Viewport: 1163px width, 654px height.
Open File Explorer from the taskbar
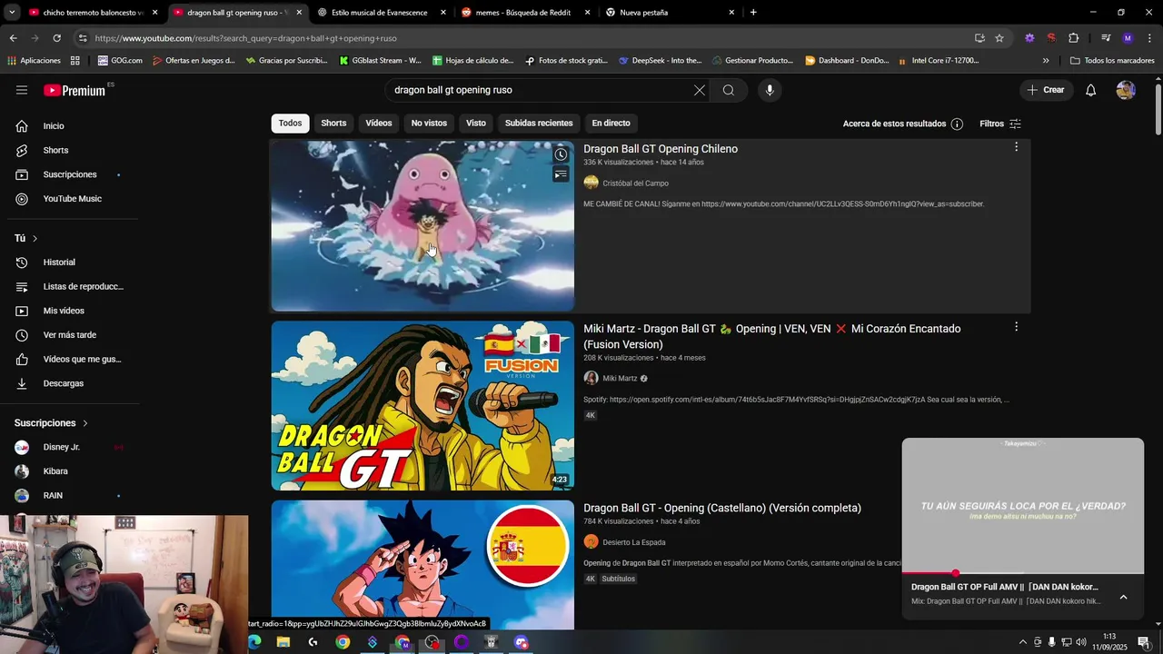(283, 642)
